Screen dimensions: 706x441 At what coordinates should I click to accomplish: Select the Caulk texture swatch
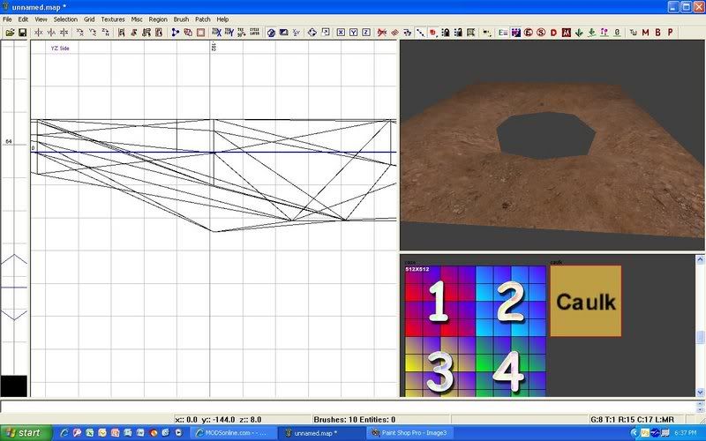tap(585, 301)
